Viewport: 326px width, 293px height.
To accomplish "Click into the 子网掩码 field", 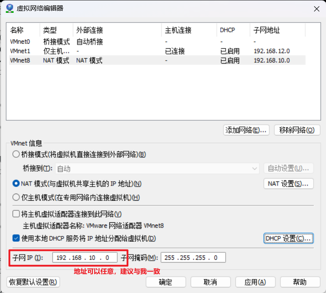I will [193, 258].
